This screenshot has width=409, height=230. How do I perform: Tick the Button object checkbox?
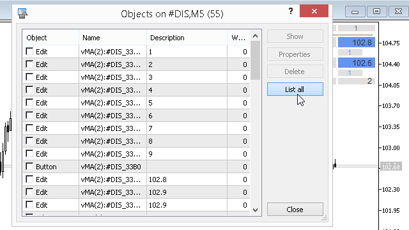[x=29, y=166]
